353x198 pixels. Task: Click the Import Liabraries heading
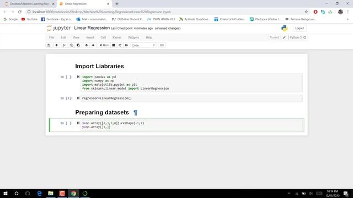point(99,66)
